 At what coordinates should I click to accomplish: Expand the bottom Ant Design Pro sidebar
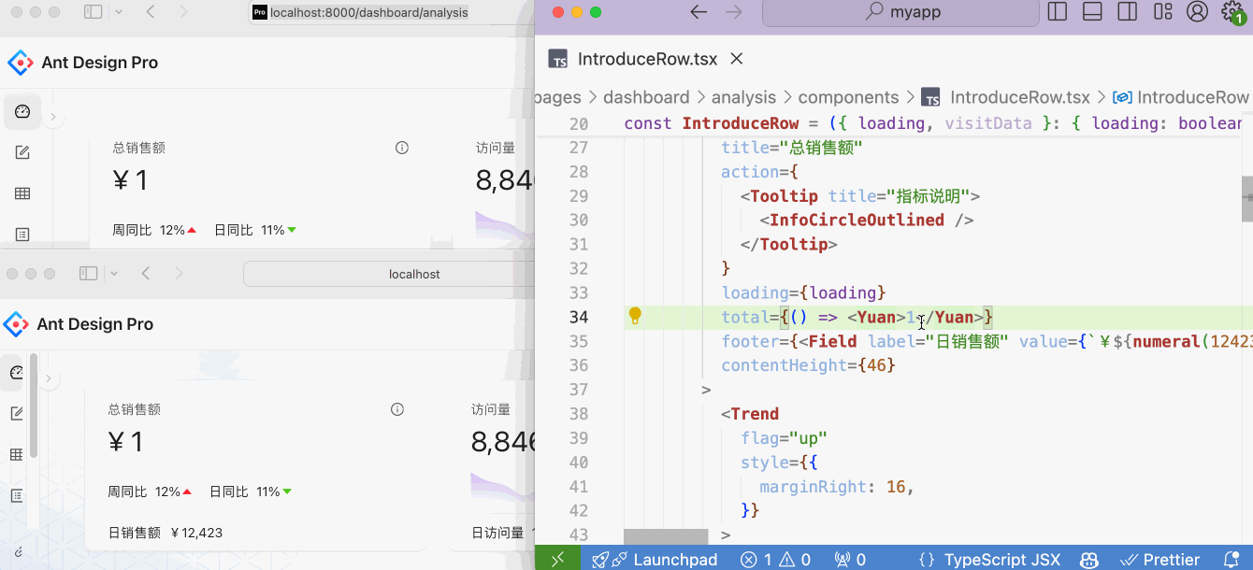tap(49, 378)
